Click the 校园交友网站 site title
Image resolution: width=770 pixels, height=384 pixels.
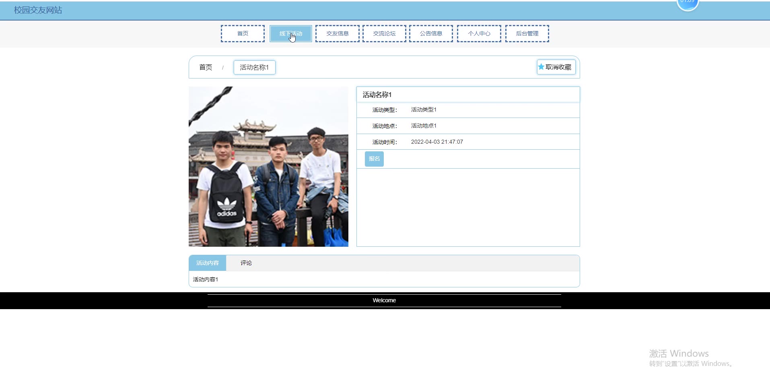point(38,10)
